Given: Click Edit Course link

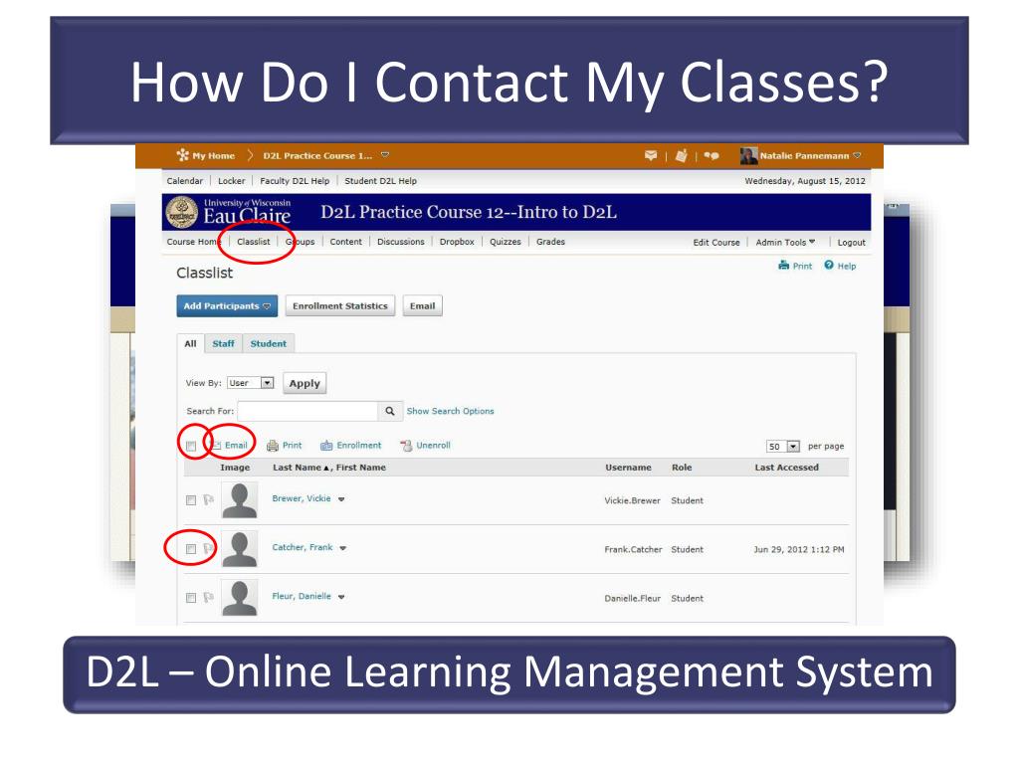Looking at the screenshot, I should 716,243.
